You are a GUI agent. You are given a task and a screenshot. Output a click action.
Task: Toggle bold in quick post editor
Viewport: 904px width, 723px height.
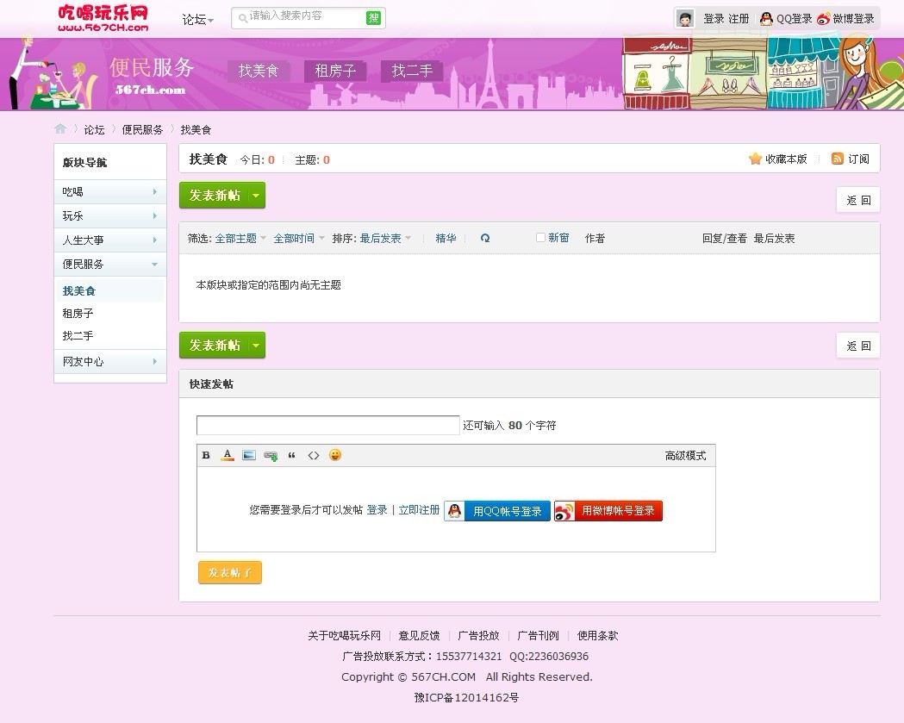[x=206, y=455]
